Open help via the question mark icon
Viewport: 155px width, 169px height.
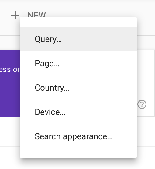[x=142, y=104]
